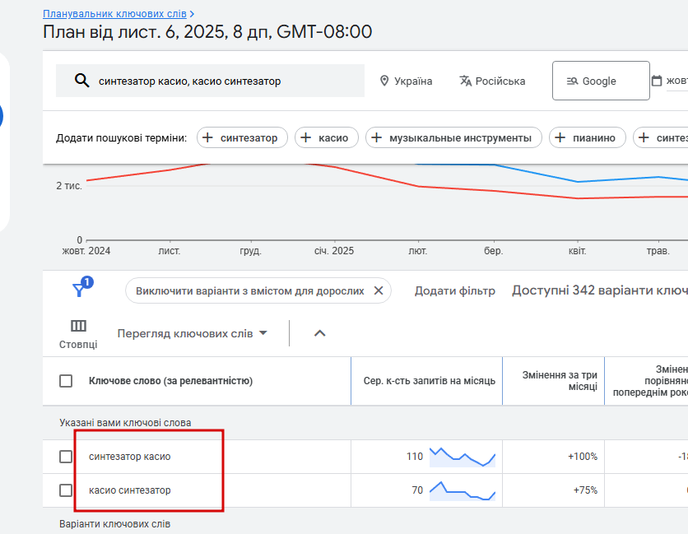
Task: Add the музыкальные инструменты suggested term
Action: pyautogui.click(x=453, y=137)
